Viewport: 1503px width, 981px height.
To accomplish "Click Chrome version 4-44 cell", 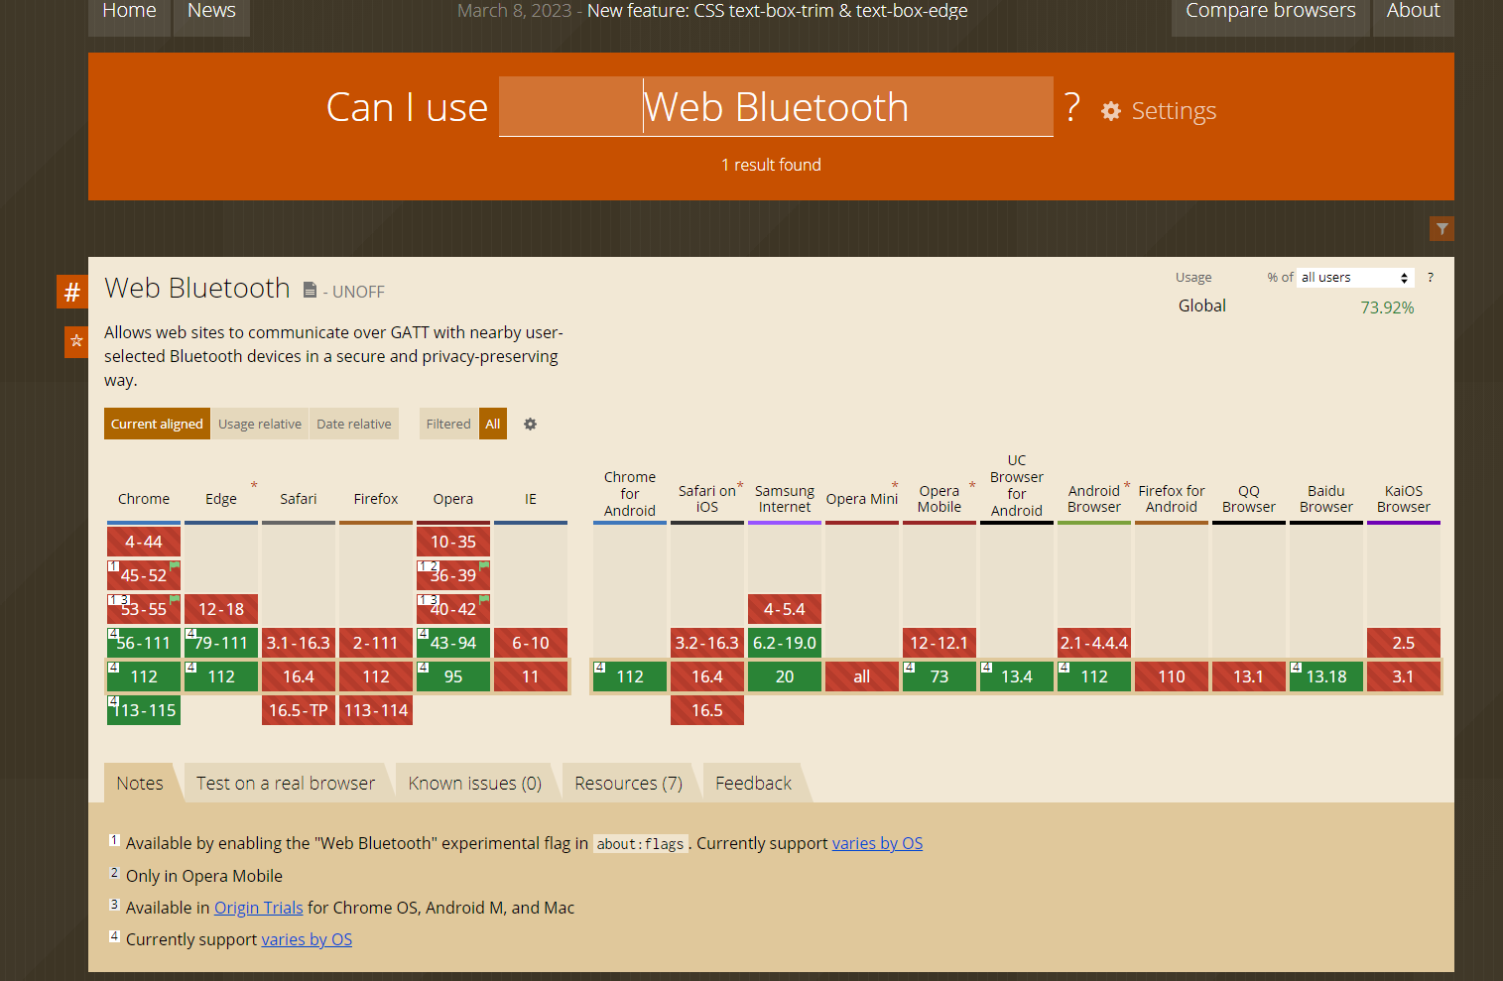I will 144,542.
